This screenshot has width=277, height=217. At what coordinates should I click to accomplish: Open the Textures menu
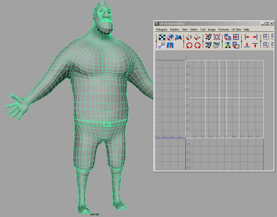point(223,29)
